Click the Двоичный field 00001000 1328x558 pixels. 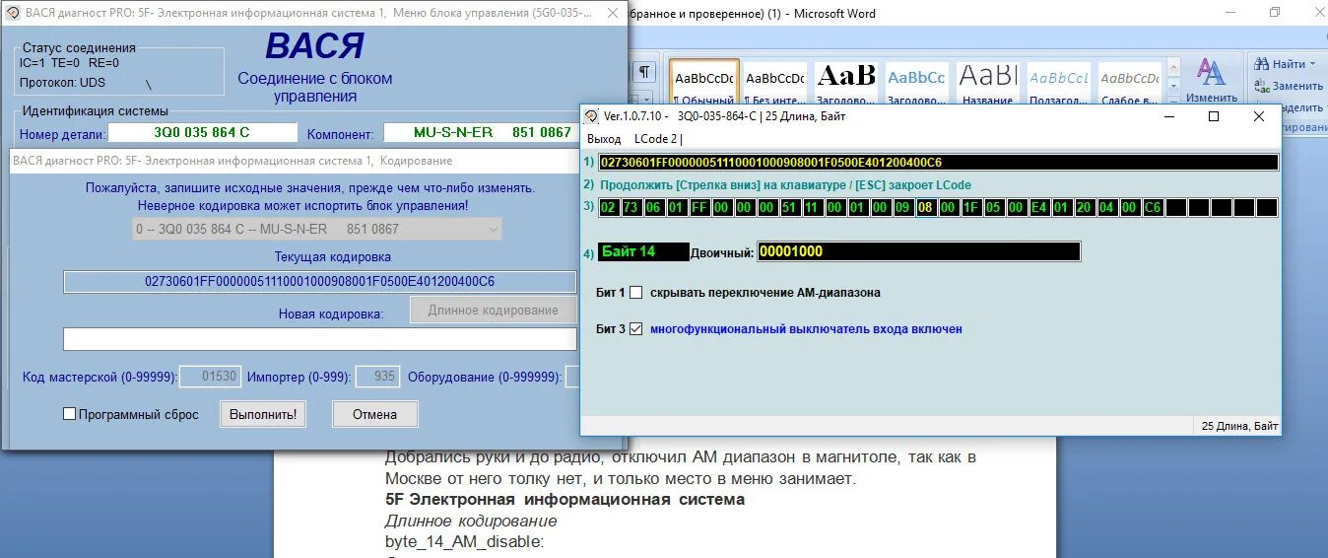[918, 251]
